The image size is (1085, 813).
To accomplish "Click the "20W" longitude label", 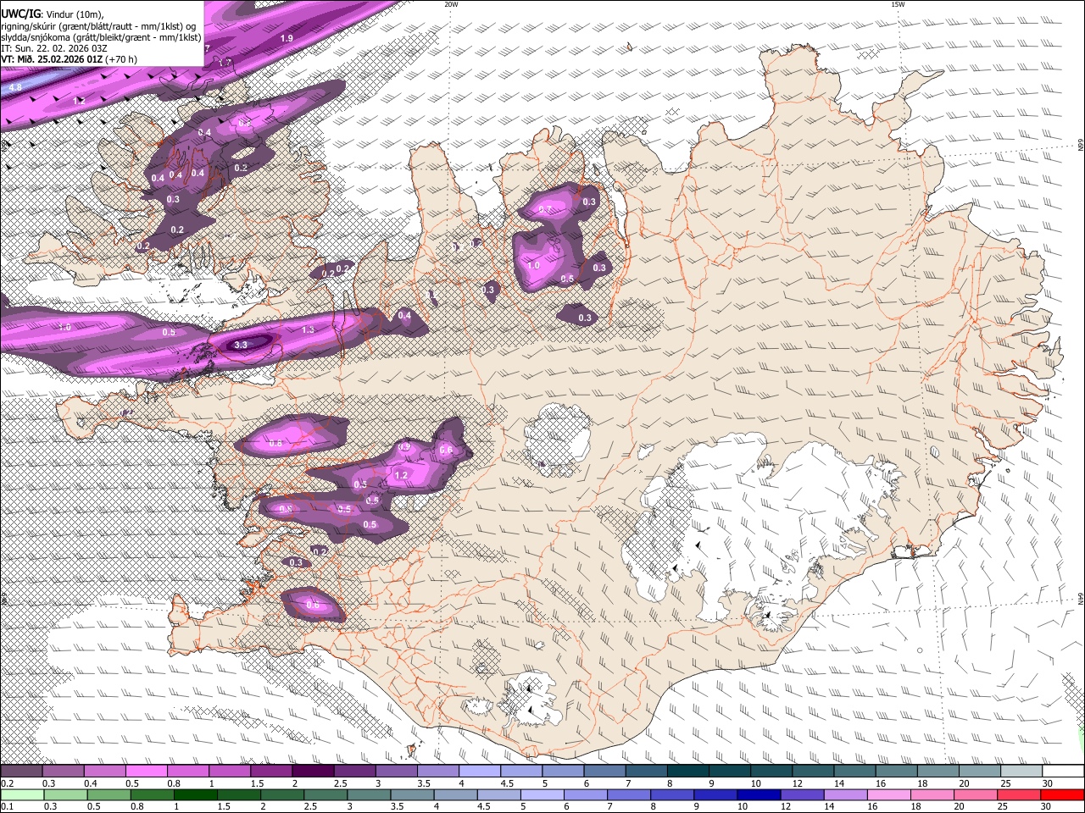I will pos(451,4).
